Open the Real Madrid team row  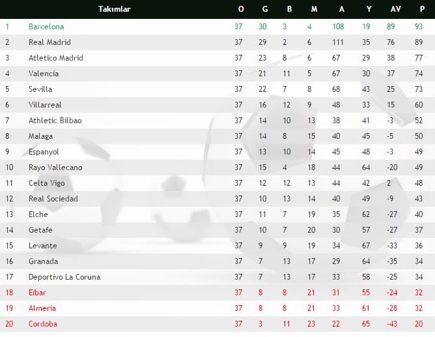(49, 42)
